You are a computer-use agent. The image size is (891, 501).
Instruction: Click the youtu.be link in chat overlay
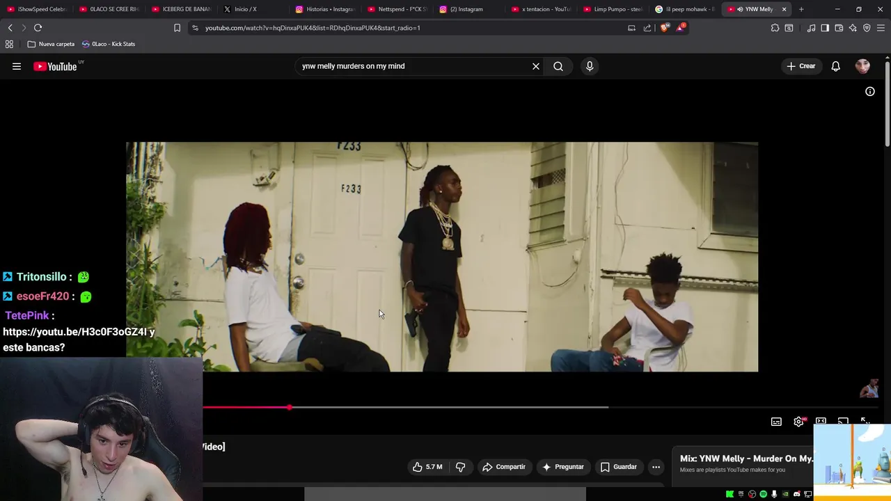tap(76, 332)
